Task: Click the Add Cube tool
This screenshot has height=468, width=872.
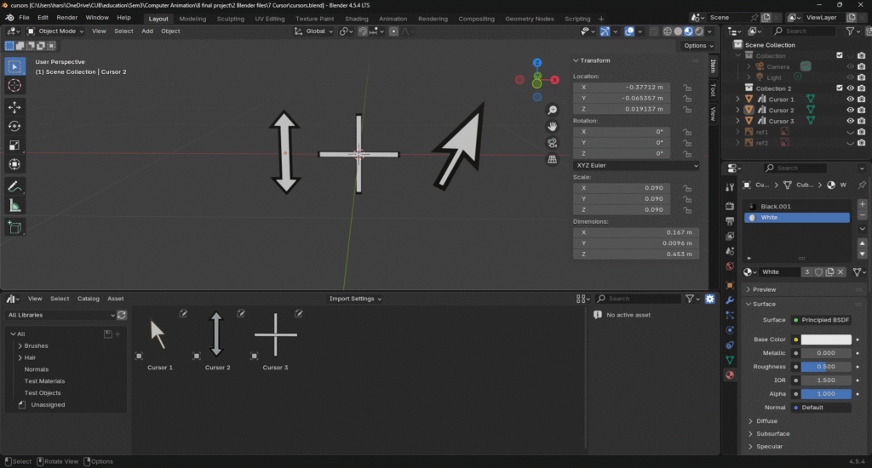Action: pyautogui.click(x=14, y=227)
